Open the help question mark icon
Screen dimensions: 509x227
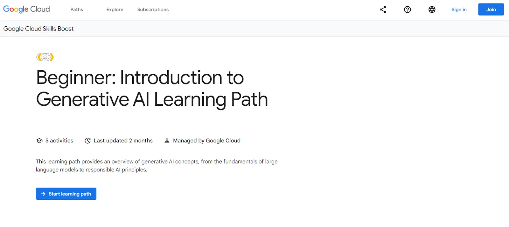click(x=408, y=10)
